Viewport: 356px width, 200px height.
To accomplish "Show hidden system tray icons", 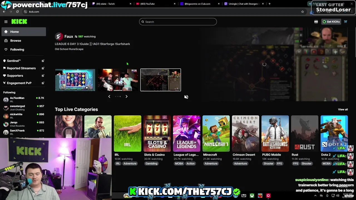I will 315,196.
